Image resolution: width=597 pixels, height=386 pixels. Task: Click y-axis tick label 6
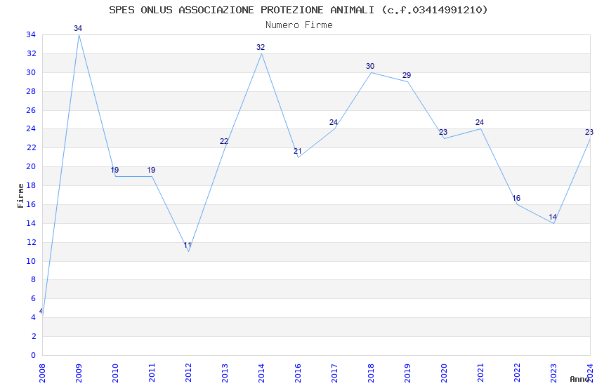34,298
